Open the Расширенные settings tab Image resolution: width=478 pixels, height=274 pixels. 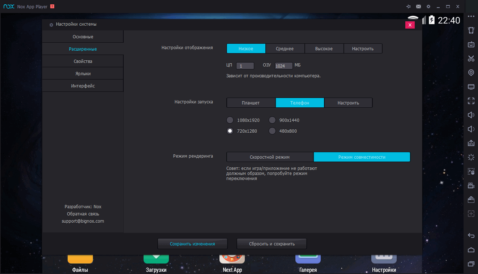(x=83, y=49)
